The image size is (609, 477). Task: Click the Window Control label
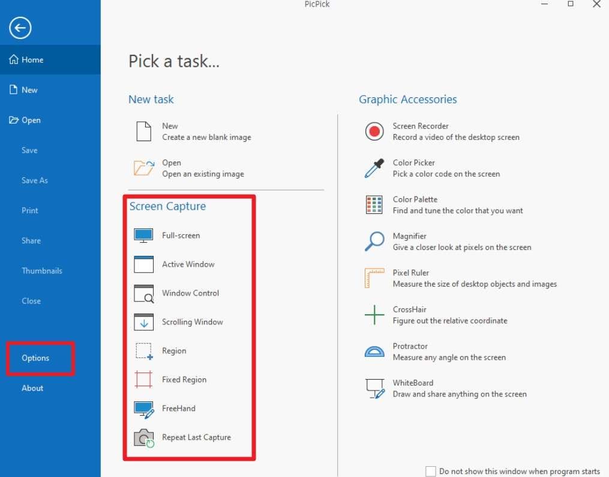point(191,293)
